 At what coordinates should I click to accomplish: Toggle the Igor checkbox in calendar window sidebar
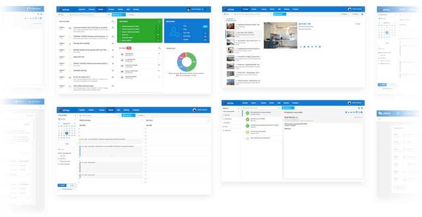click(x=59, y=159)
